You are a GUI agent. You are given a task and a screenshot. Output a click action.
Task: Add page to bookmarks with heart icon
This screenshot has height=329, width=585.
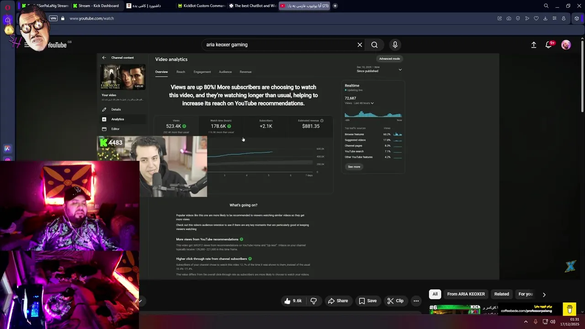pyautogui.click(x=536, y=18)
